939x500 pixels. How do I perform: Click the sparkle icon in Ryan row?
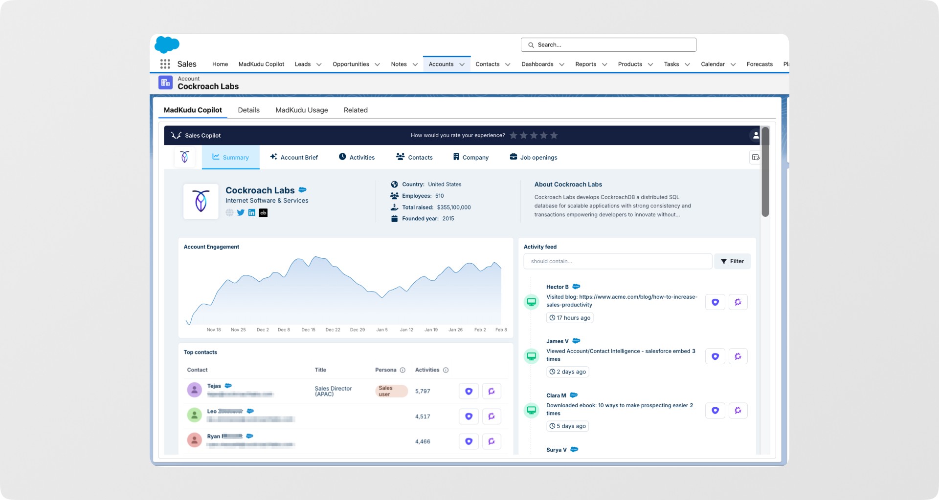pyautogui.click(x=492, y=441)
